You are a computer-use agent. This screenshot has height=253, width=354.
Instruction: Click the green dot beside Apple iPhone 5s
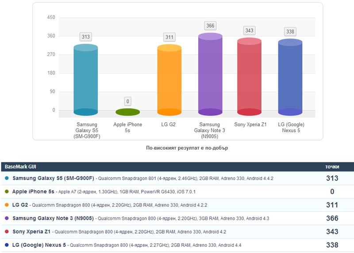[7, 192]
